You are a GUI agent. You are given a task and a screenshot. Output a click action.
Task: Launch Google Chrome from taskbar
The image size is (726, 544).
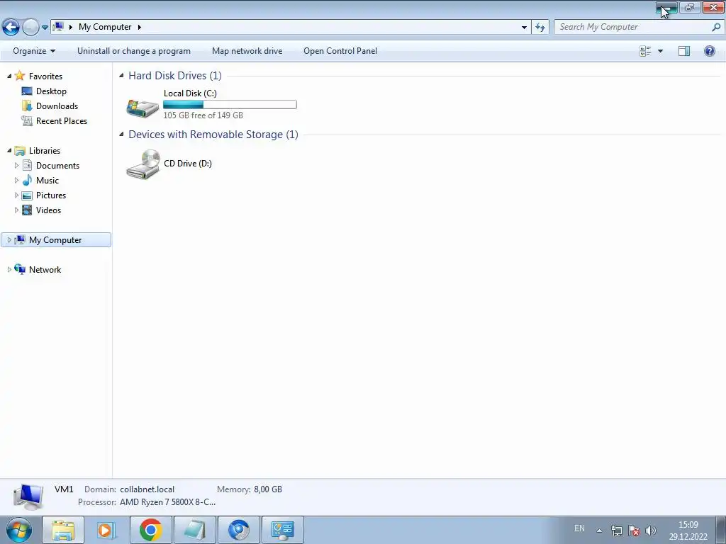[150, 530]
